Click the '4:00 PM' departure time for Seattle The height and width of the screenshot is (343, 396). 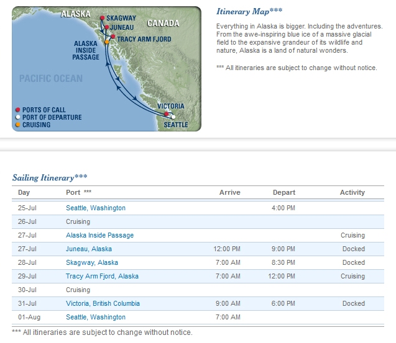pos(283,208)
